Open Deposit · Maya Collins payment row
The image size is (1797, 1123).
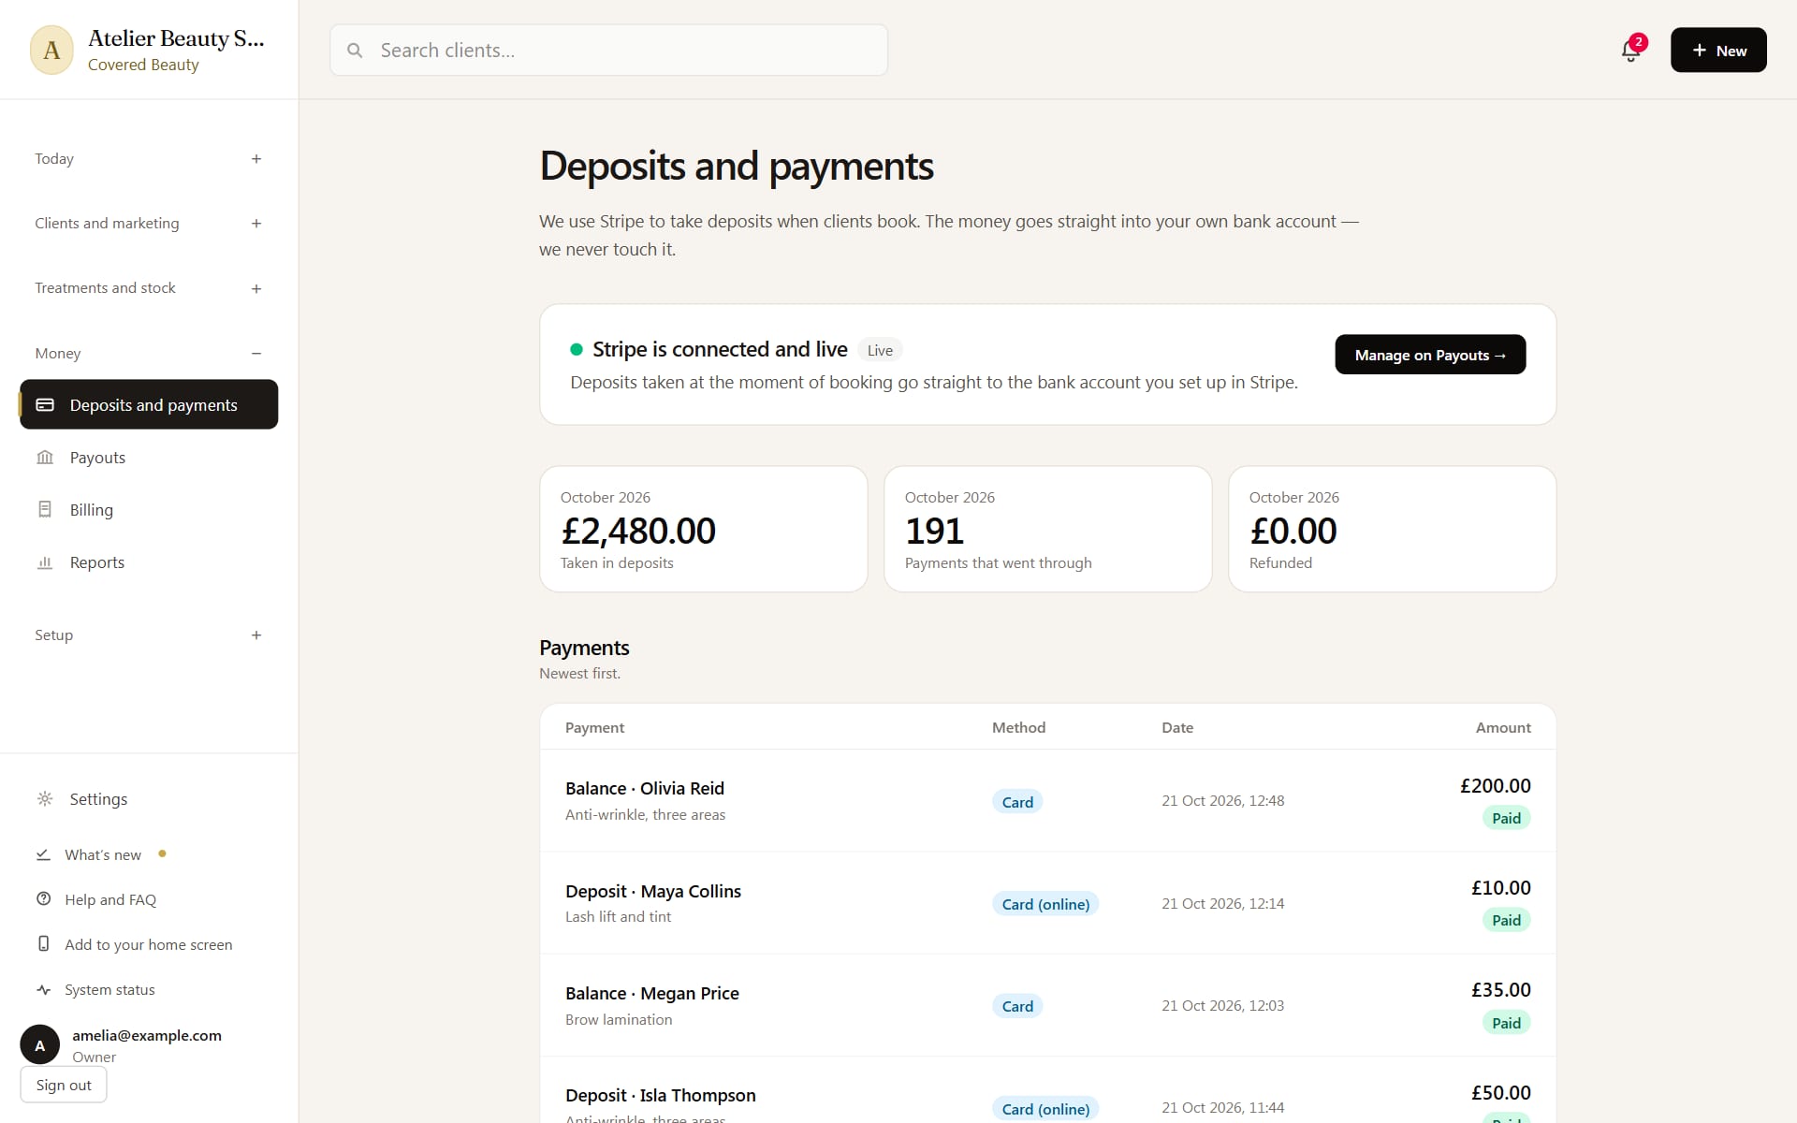point(1047,903)
